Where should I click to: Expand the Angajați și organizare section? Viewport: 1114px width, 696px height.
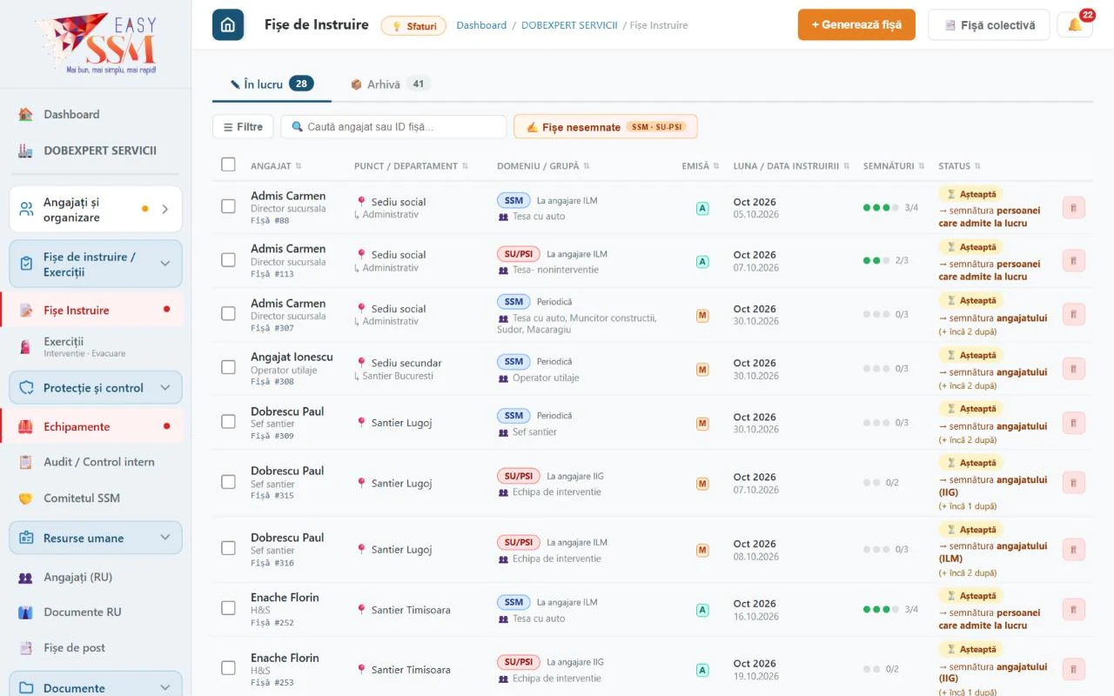[96, 210]
